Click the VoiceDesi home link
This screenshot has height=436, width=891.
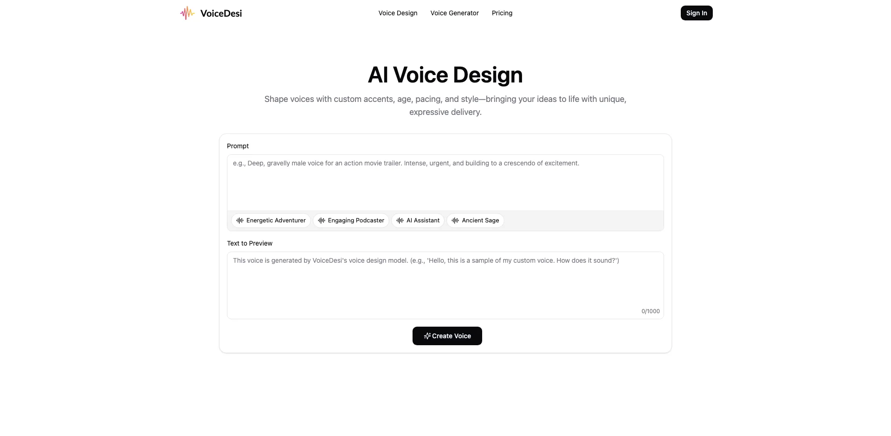211,13
